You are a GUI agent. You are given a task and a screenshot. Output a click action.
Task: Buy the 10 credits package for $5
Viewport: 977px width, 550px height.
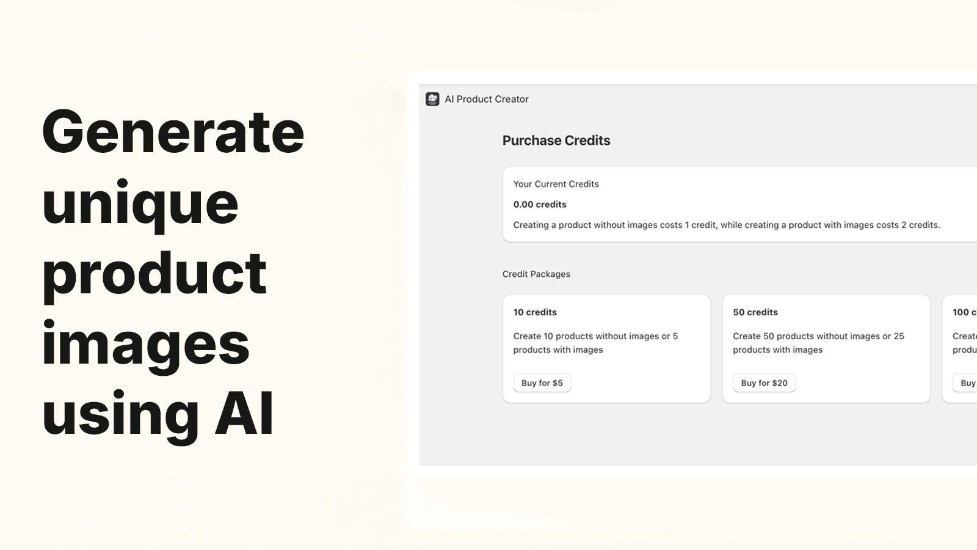pos(542,383)
